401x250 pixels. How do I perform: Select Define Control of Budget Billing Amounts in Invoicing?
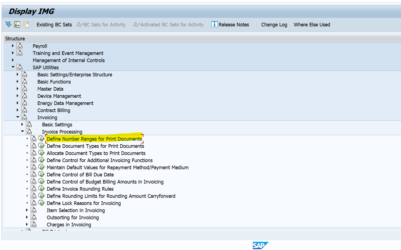tap(105, 182)
